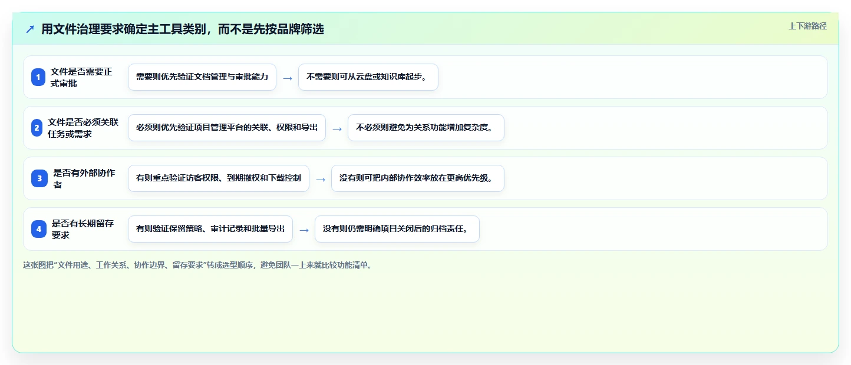The height and width of the screenshot is (365, 851).
Task: Click the arrow icon beside the card title
Action: (30, 29)
